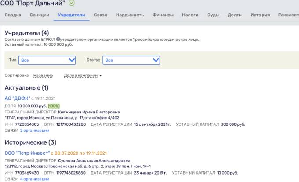This screenshot has height=182, width=299.
Task: Sort founders by Название
Action: click(x=43, y=75)
